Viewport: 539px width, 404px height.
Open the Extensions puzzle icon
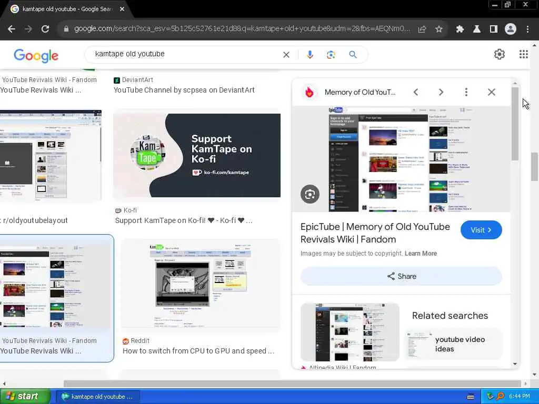pyautogui.click(x=460, y=29)
